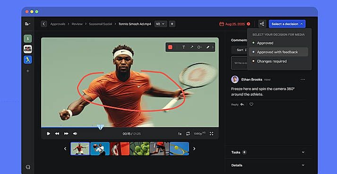Screen dimensions: 337x174
Task: Click the red annotation color swatch
Action: pos(170,47)
